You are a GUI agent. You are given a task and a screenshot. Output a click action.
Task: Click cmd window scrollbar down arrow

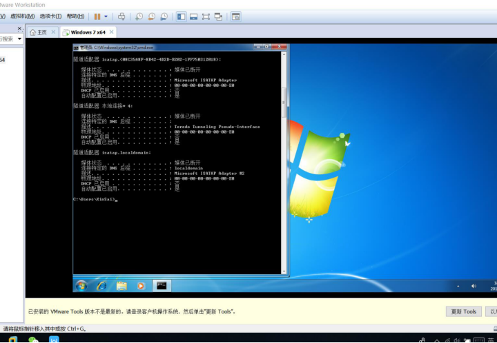tap(284, 271)
